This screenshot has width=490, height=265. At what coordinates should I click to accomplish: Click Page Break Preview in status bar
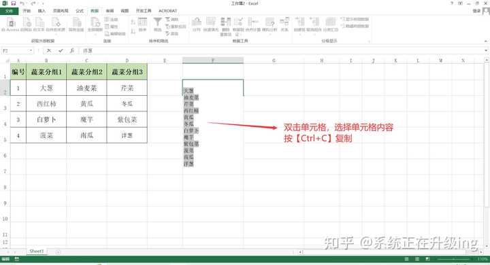(x=427, y=259)
